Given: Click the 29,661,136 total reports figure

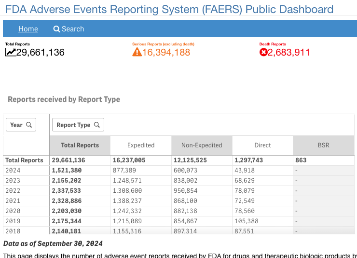Looking at the screenshot, I should (41, 52).
